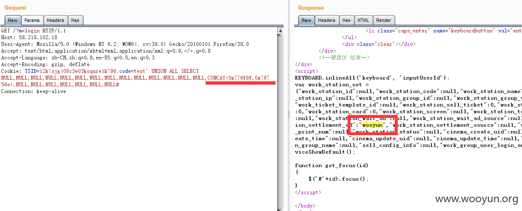This screenshot has height=211, width=522.
Task: Click the '"work_station_id":null' JSON line
Action: click(408, 91)
